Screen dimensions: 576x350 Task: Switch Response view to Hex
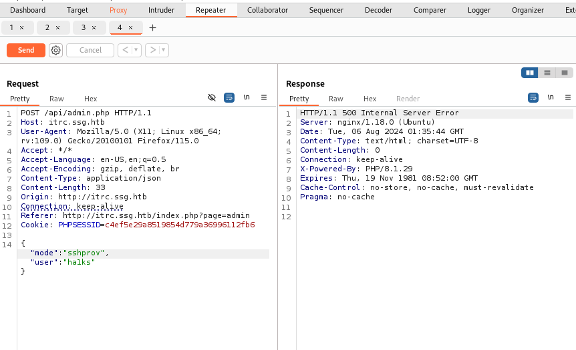pos(370,99)
